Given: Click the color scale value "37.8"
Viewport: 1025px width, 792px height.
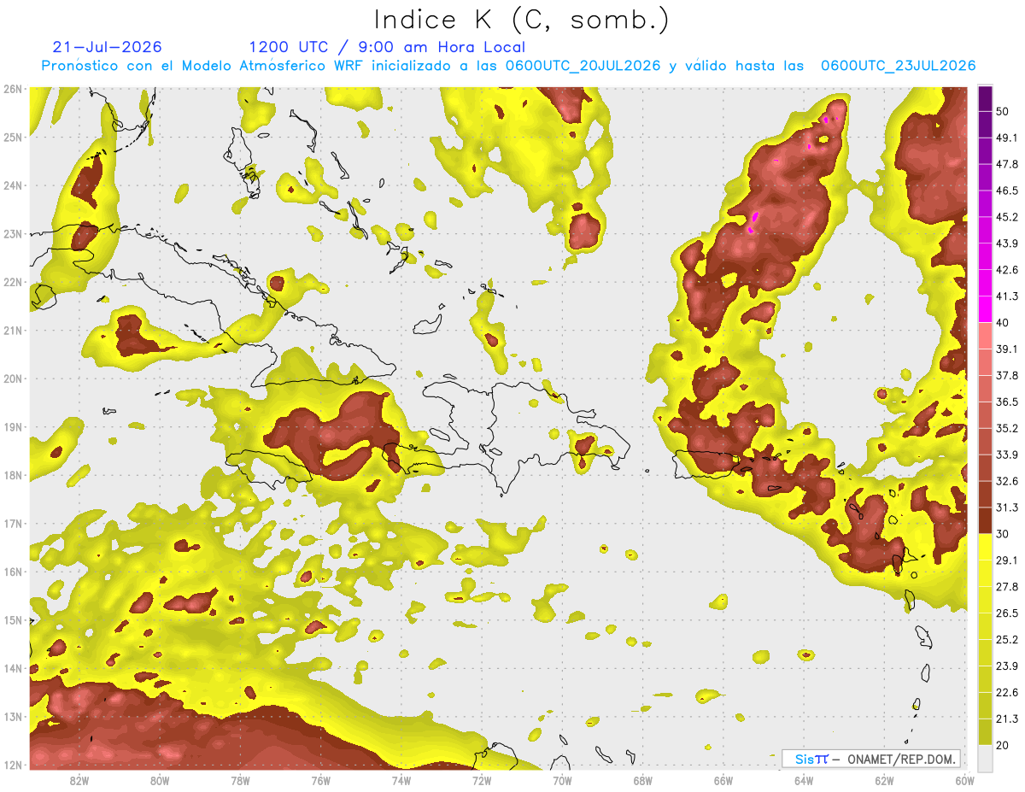Looking at the screenshot, I should tap(1007, 375).
